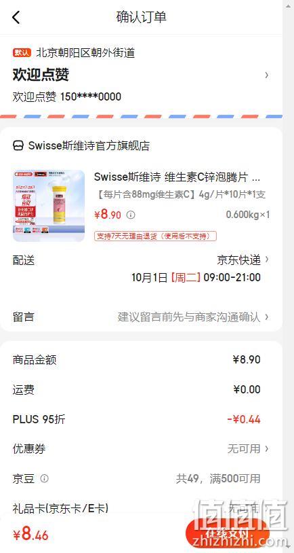294x553 pixels.
Task: Expand the delivery address chevron
Action: 267,75
